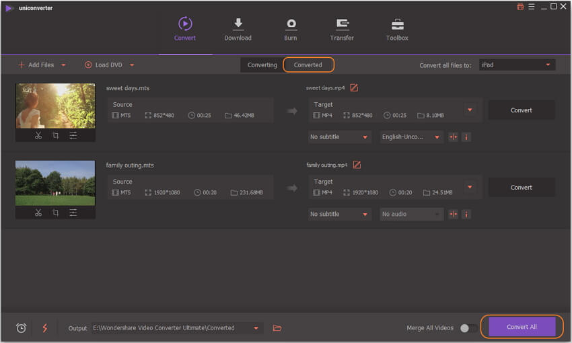Click the scissors trim icon under sweet days thumbnail
Image resolution: width=572 pixels, height=343 pixels.
tap(38, 136)
